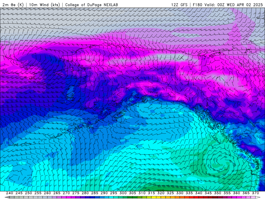Click the left arrow end of color bar
The height and width of the screenshot is (199, 265).
point(7,197)
